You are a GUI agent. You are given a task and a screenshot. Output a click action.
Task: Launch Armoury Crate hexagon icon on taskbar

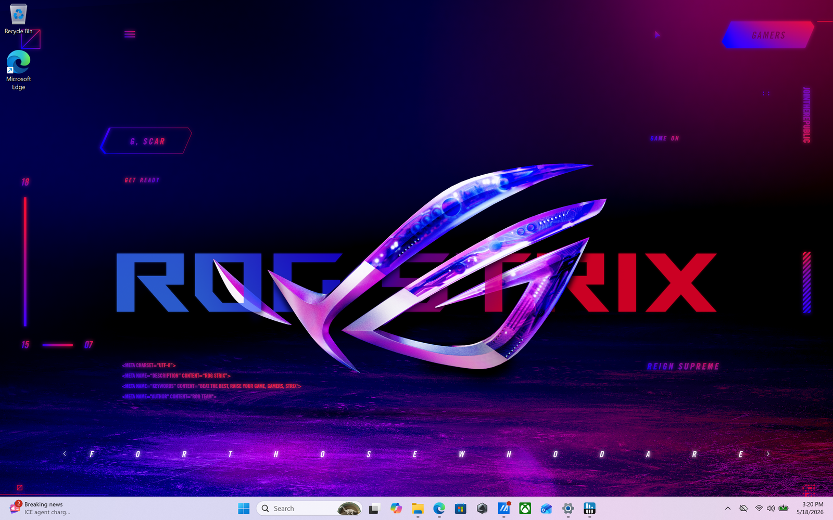point(482,509)
